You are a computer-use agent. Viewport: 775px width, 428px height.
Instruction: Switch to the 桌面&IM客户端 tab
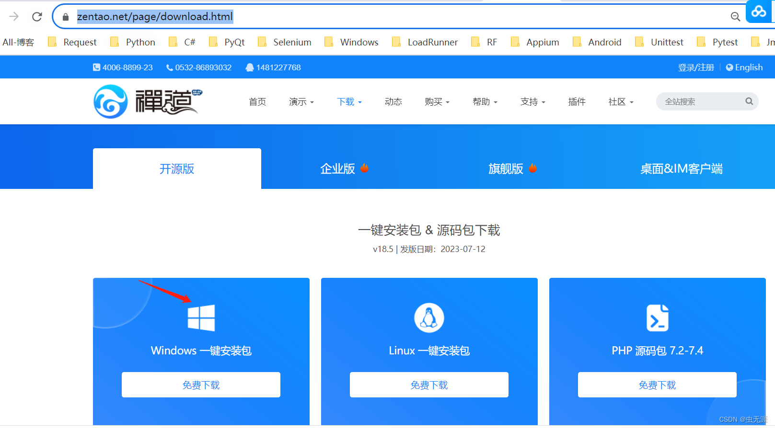(x=682, y=168)
